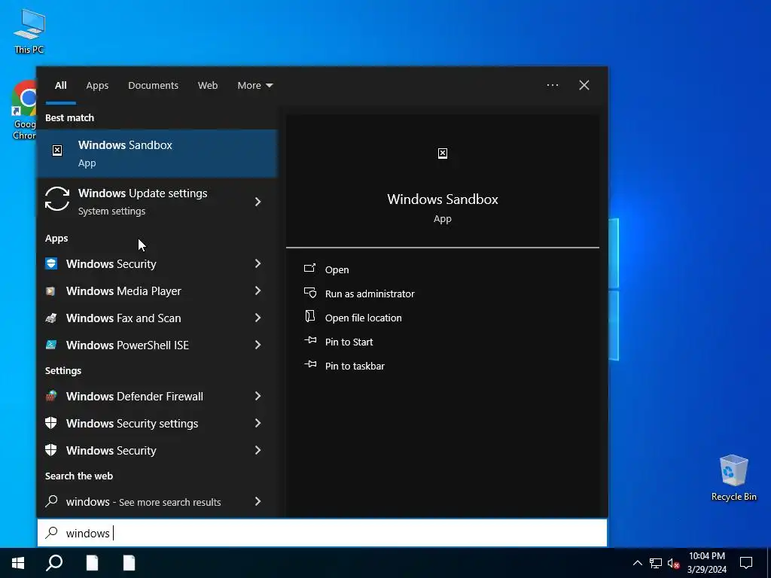
Task: Click the Windows Security shield icon under Settings
Action: 51,450
